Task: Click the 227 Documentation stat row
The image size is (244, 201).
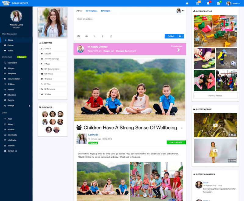Action: (x=52, y=69)
